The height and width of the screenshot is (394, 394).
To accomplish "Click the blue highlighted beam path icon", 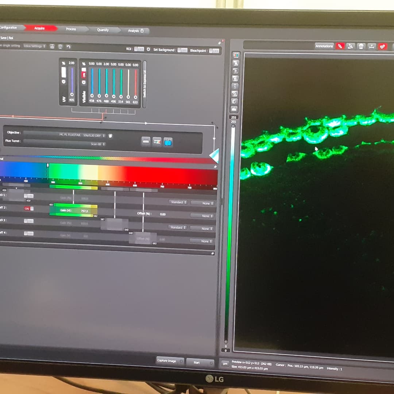I will coord(168,143).
